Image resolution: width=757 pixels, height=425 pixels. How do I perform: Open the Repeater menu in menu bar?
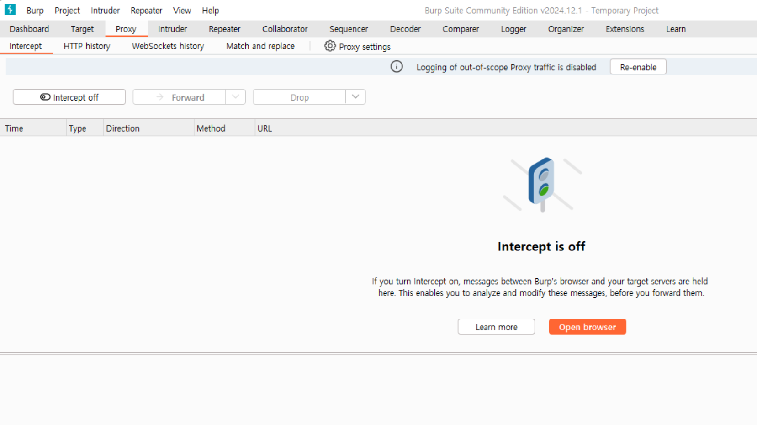tap(146, 10)
